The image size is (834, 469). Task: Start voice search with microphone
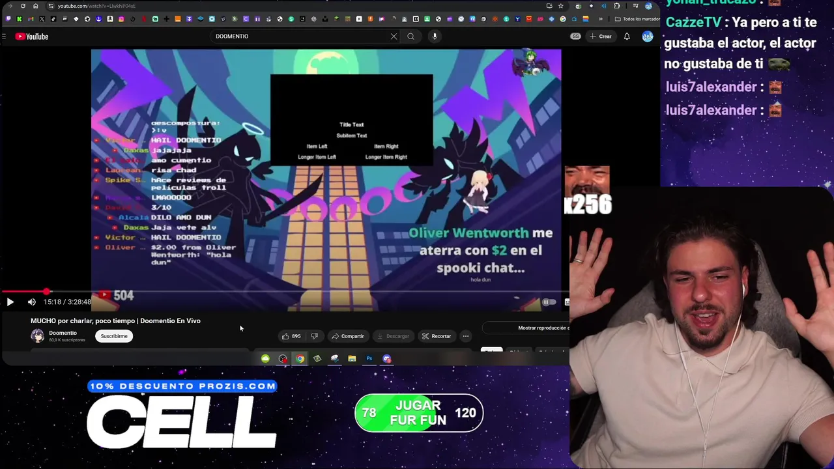[435, 36]
